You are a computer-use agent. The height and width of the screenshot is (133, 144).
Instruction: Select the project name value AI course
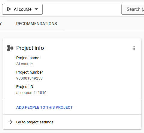click(x=24, y=64)
